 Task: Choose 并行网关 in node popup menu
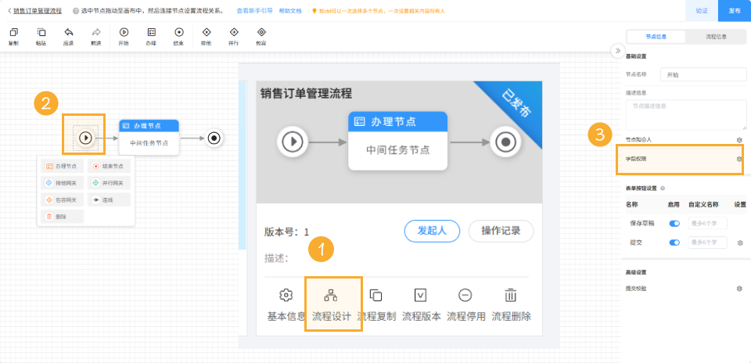tap(109, 183)
